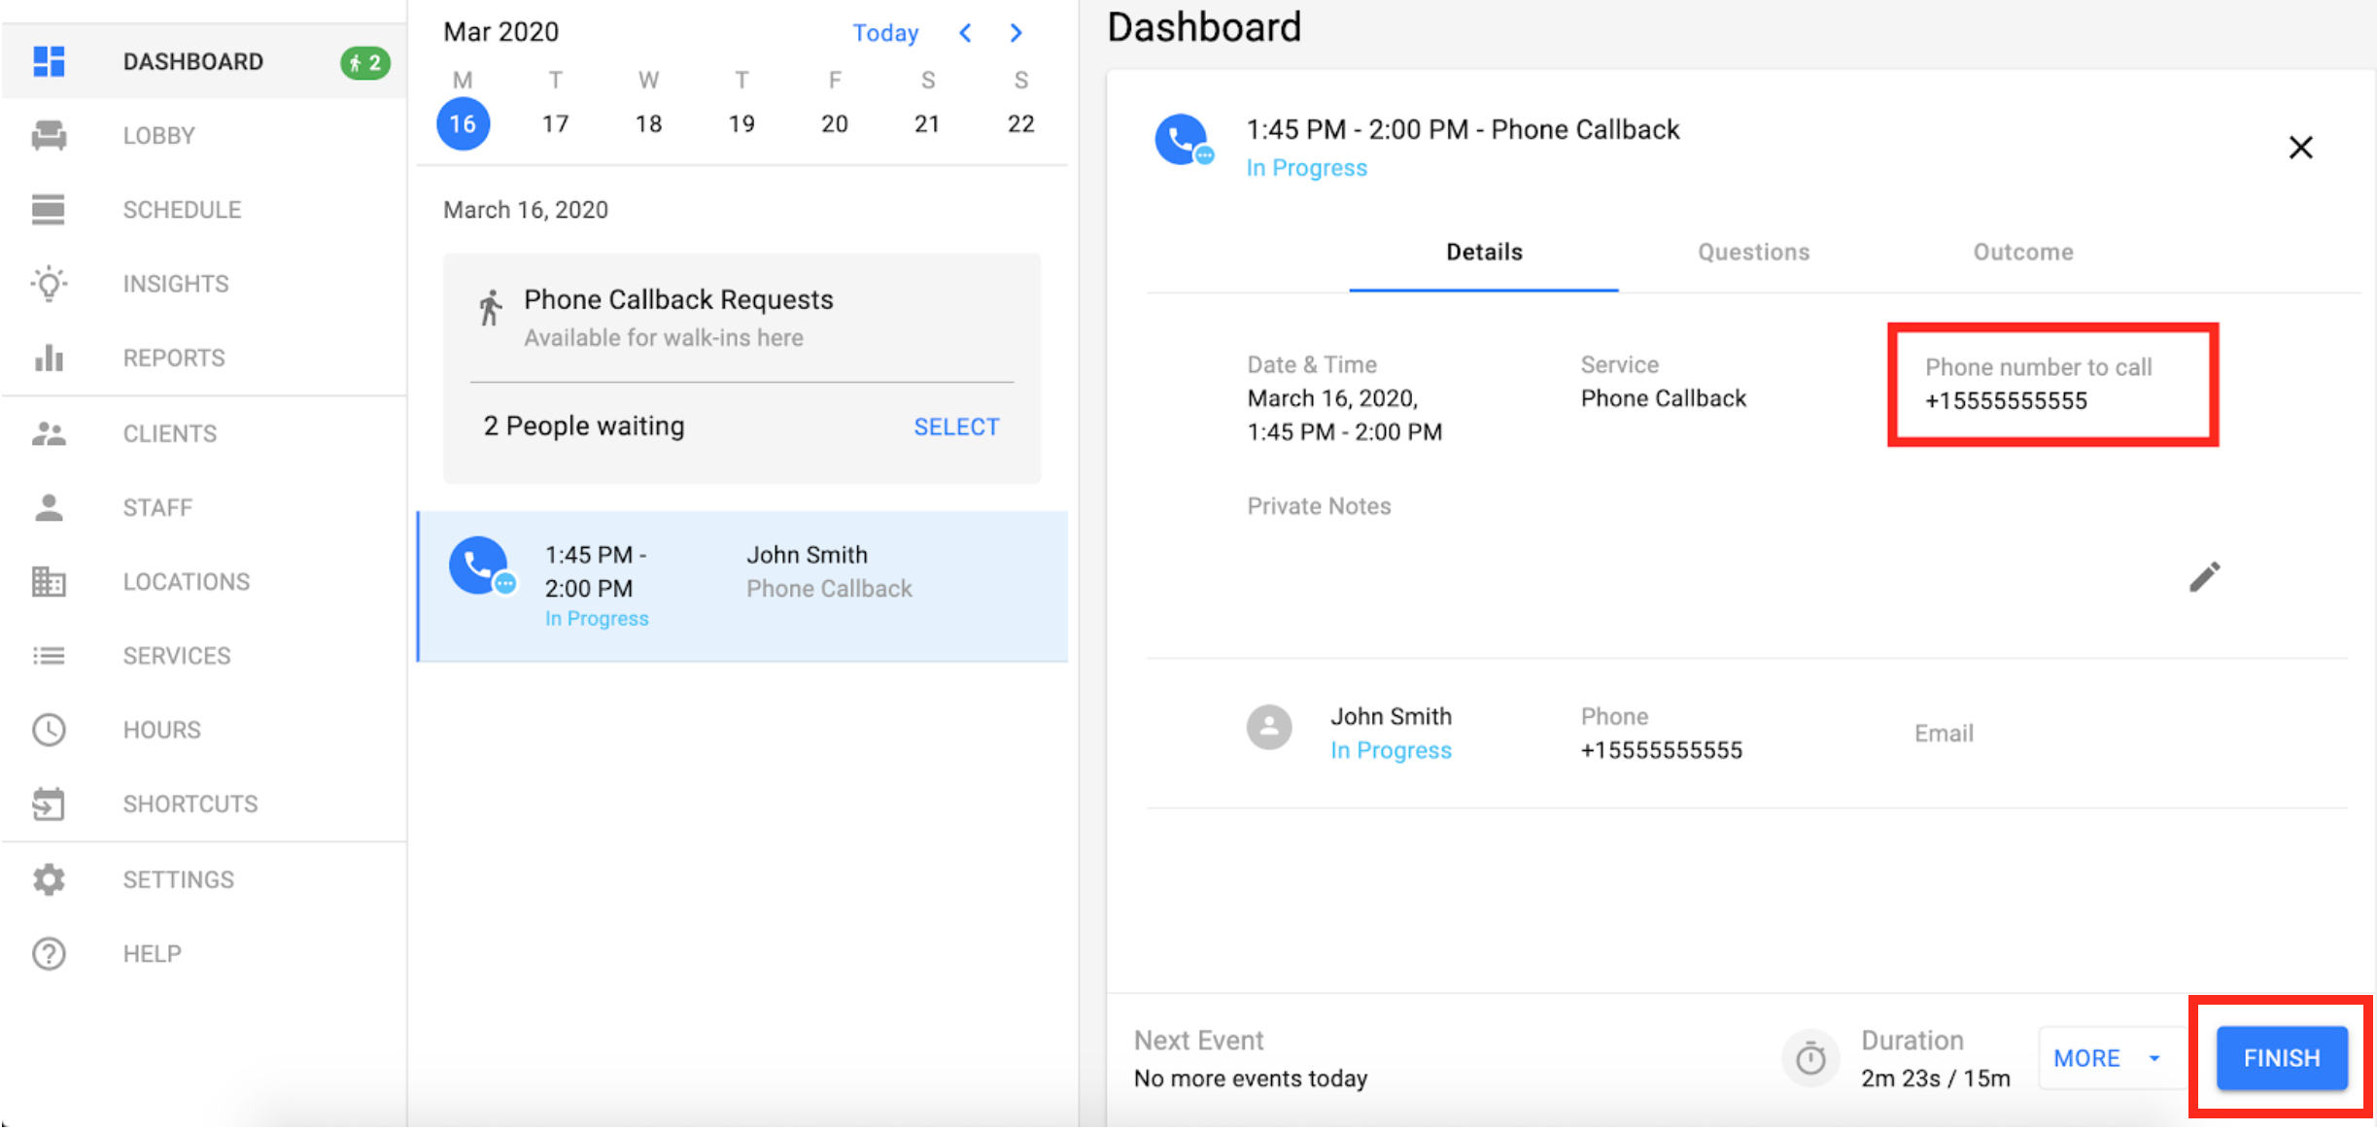
Task: Click the '2 People waiting' text
Action: coord(584,426)
